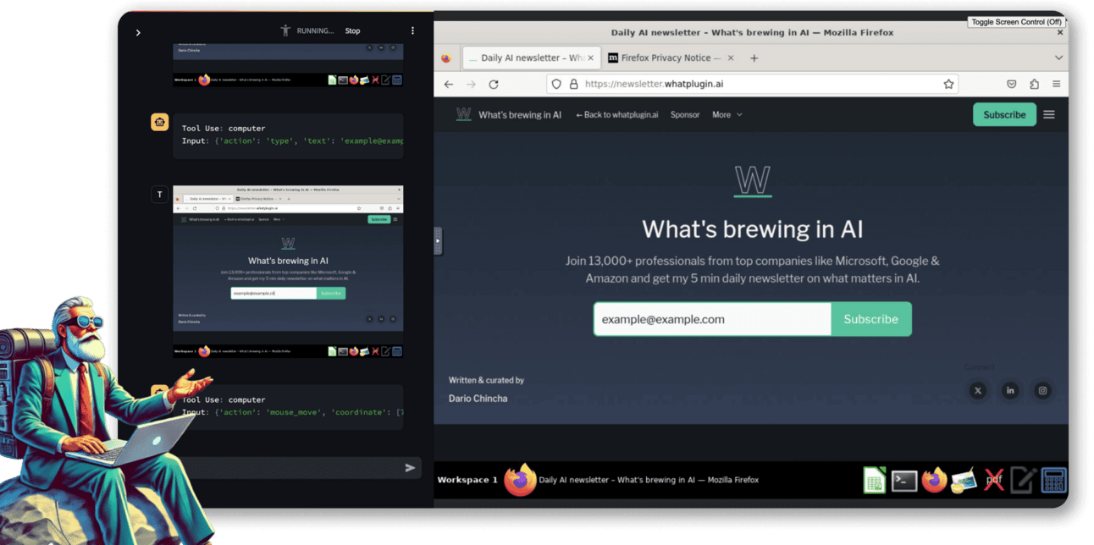The height and width of the screenshot is (545, 1094).
Task: Open the X (Twitter) social icon
Action: (978, 390)
